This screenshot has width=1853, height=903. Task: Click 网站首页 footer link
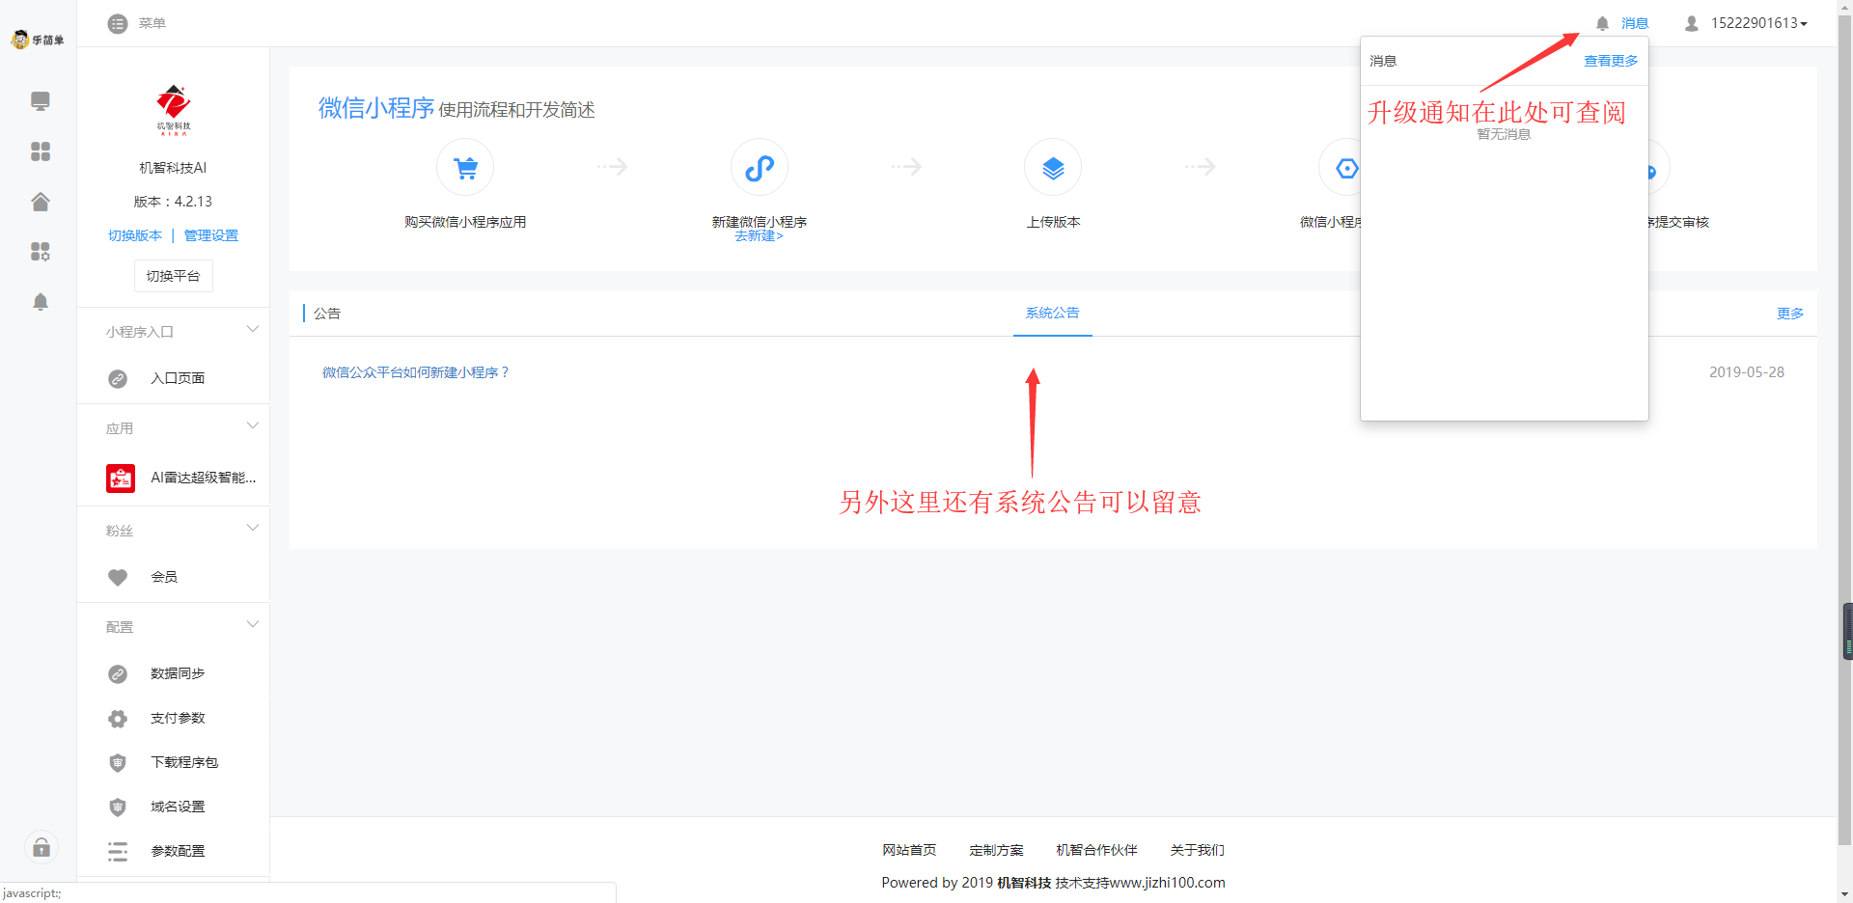(x=909, y=850)
